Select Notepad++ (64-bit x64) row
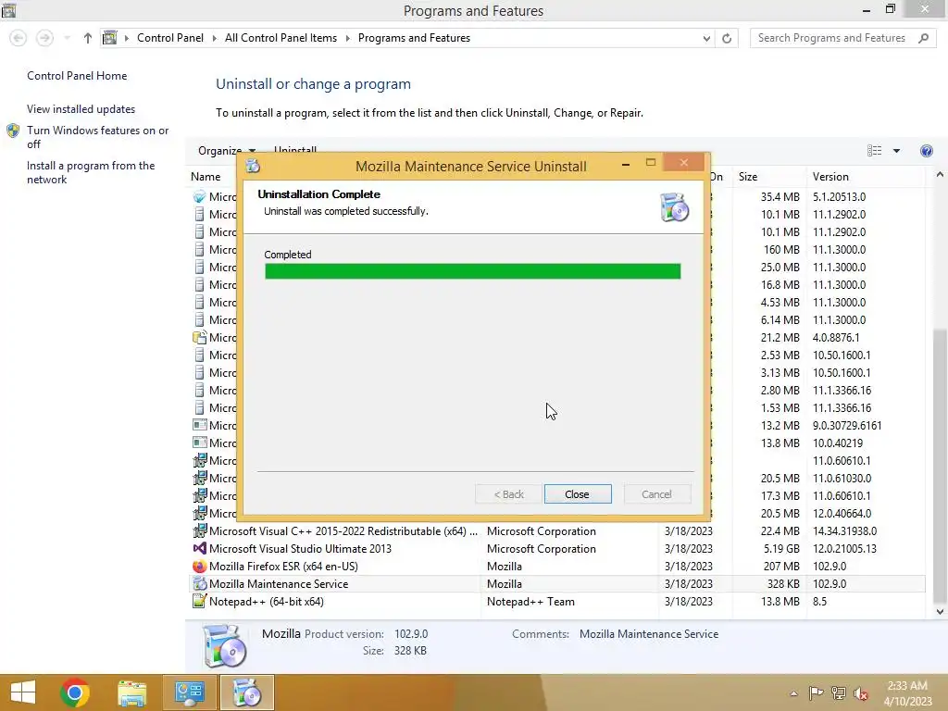 click(557, 602)
